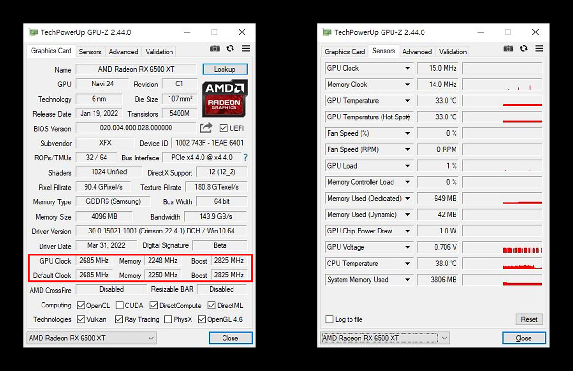Click the Bandwidth value 143.9 GB/s

(215, 216)
